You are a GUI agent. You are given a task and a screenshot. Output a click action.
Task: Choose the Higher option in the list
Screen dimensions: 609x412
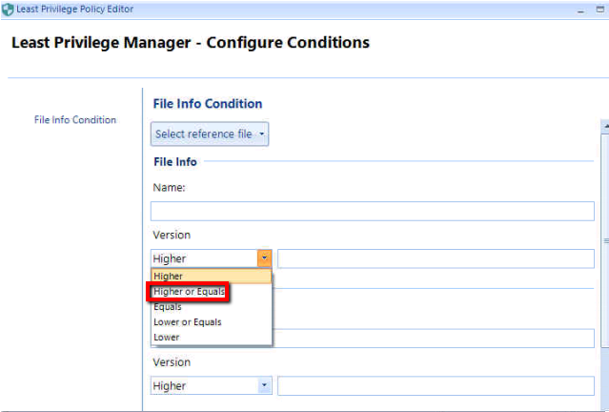point(212,277)
